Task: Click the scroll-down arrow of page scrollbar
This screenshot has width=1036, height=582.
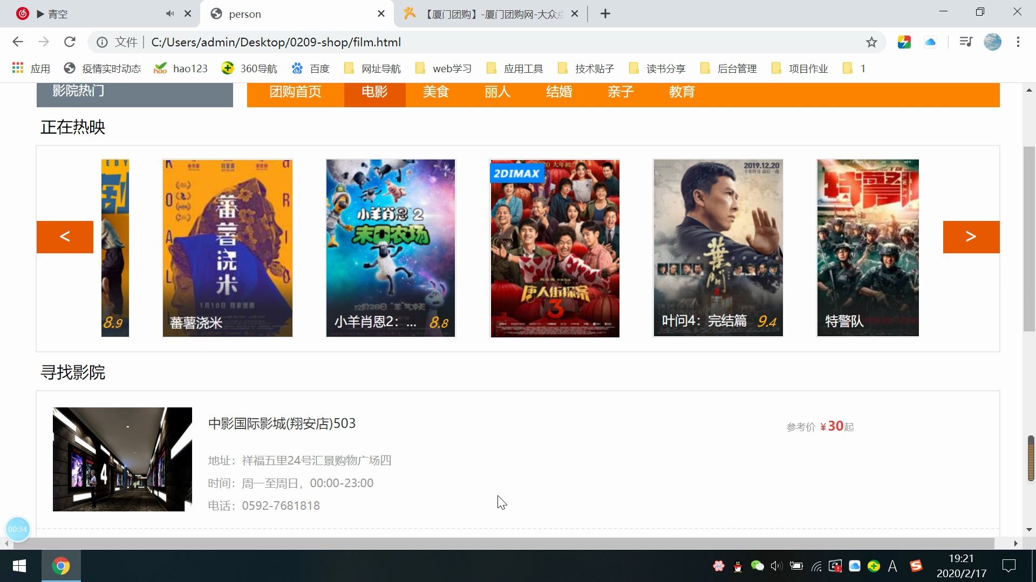Action: tap(1029, 530)
